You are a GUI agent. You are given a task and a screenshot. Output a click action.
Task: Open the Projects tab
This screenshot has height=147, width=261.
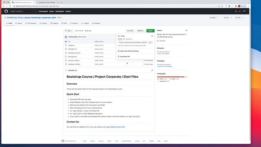[54, 23]
